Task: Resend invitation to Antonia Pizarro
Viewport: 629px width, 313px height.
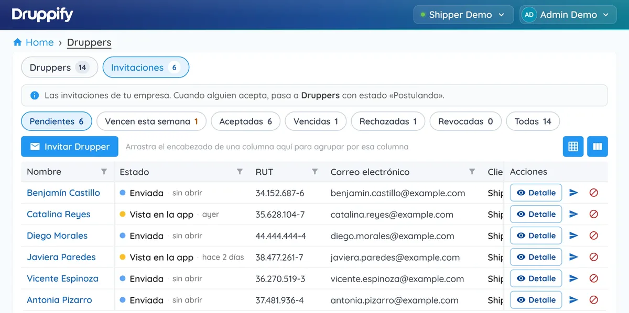Action: pos(573,300)
